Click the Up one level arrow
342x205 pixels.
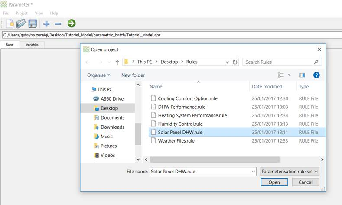click(117, 62)
